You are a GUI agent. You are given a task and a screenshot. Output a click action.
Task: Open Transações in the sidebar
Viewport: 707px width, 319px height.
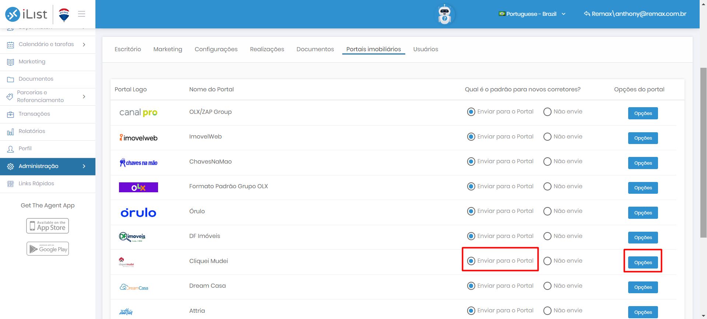[48, 114]
